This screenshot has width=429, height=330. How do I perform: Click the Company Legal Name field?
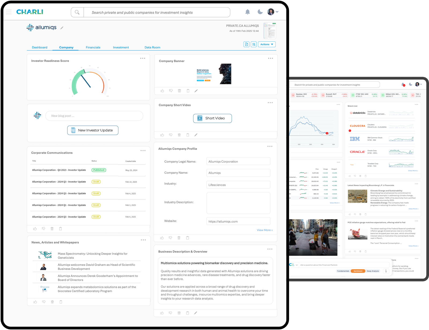(238, 162)
